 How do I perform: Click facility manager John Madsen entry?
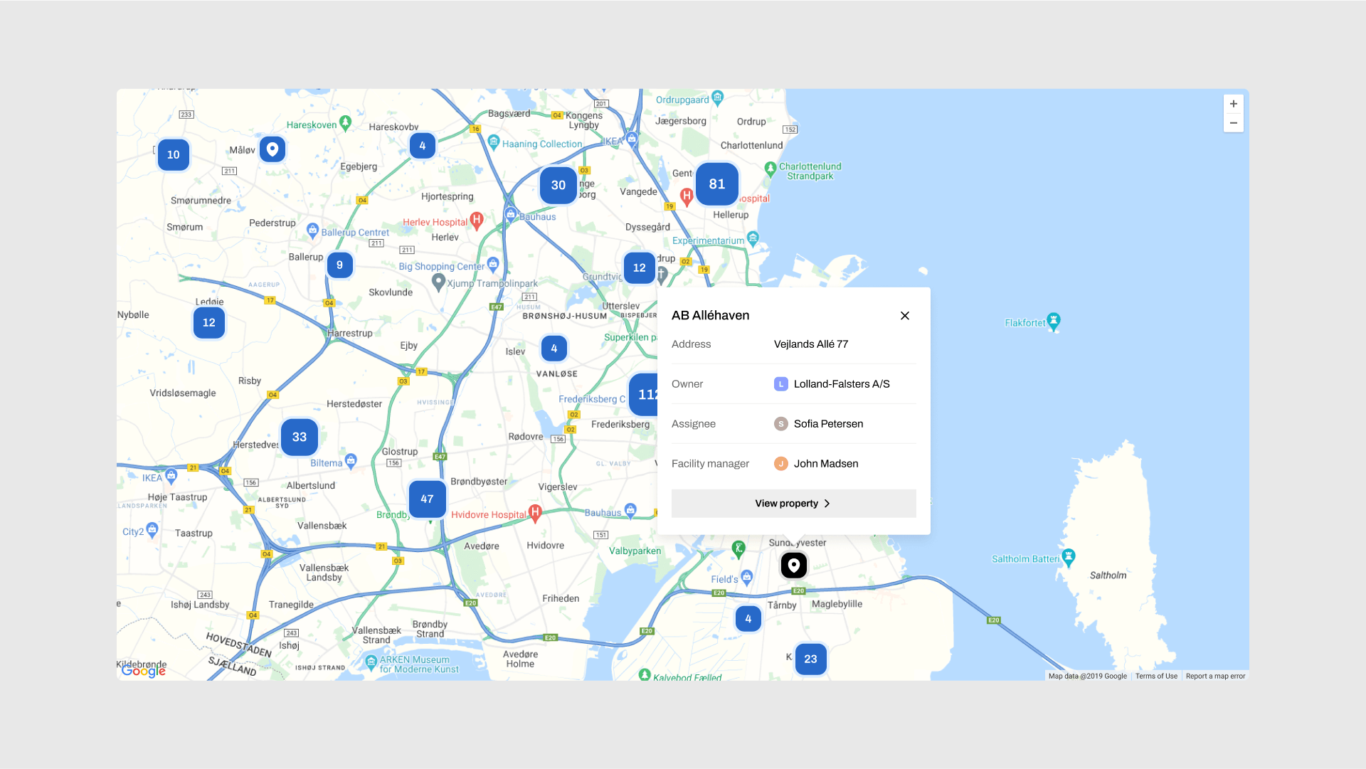825,463
